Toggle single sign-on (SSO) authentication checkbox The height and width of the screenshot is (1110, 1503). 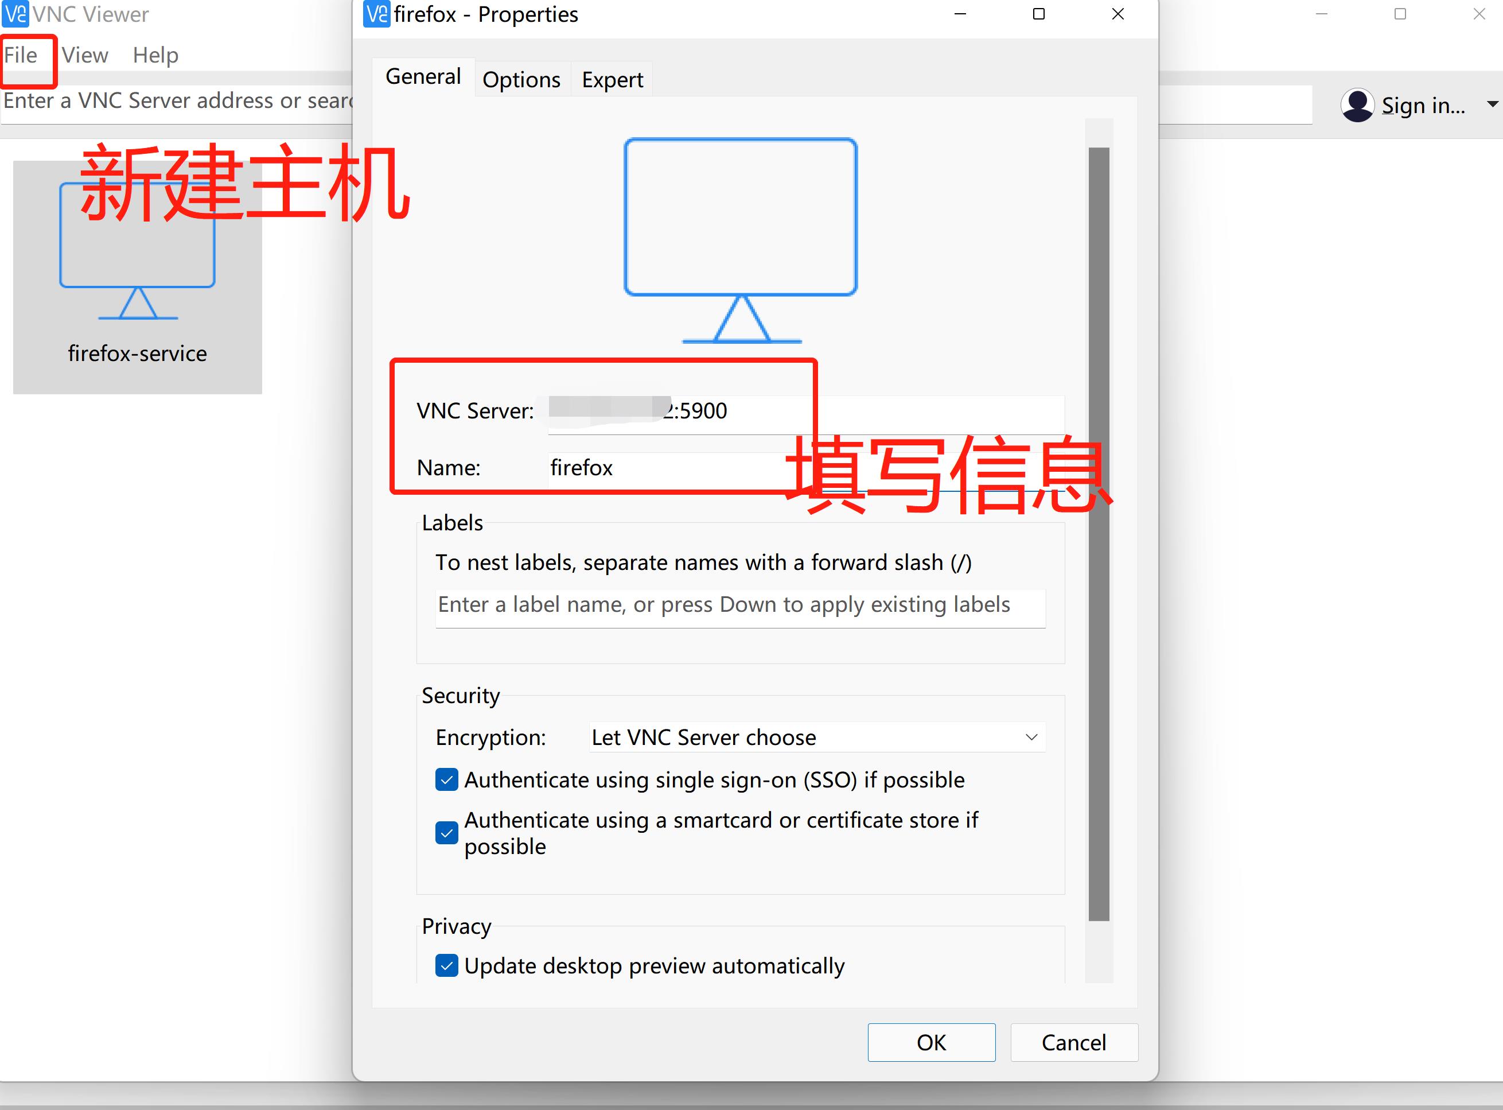click(447, 780)
